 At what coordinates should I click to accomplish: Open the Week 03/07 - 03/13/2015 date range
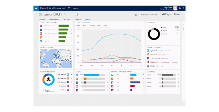click(x=149, y=15)
